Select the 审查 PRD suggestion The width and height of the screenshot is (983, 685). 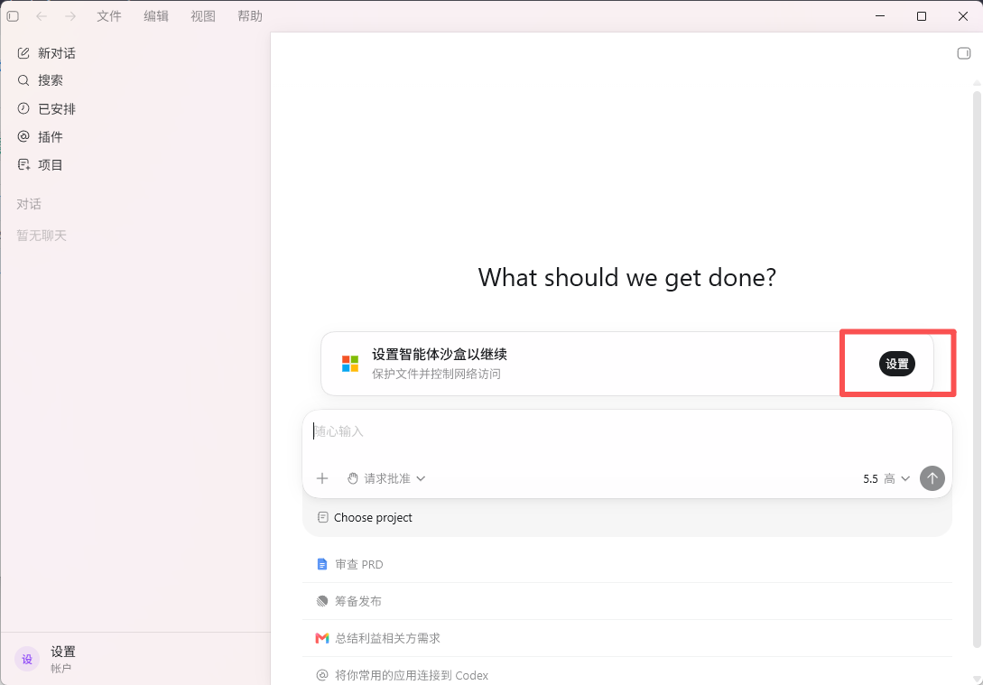click(x=627, y=564)
